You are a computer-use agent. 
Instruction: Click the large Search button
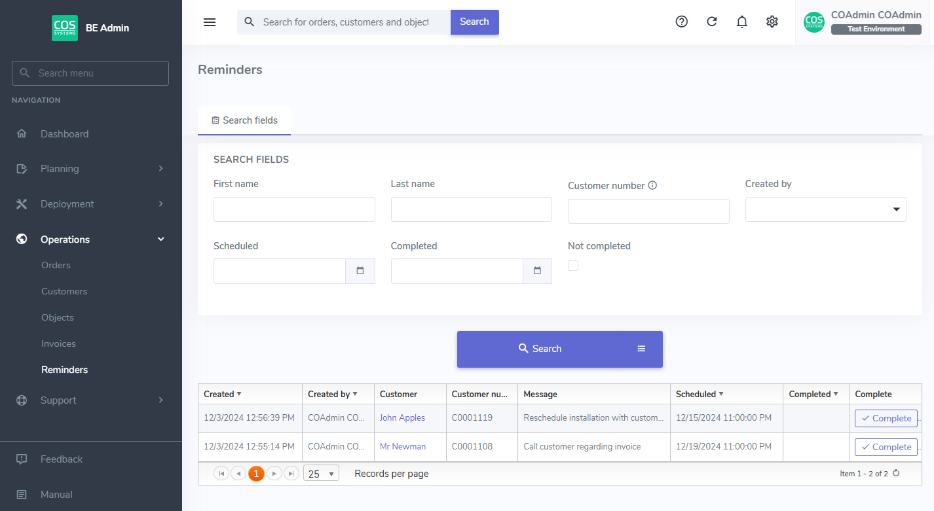(560, 349)
